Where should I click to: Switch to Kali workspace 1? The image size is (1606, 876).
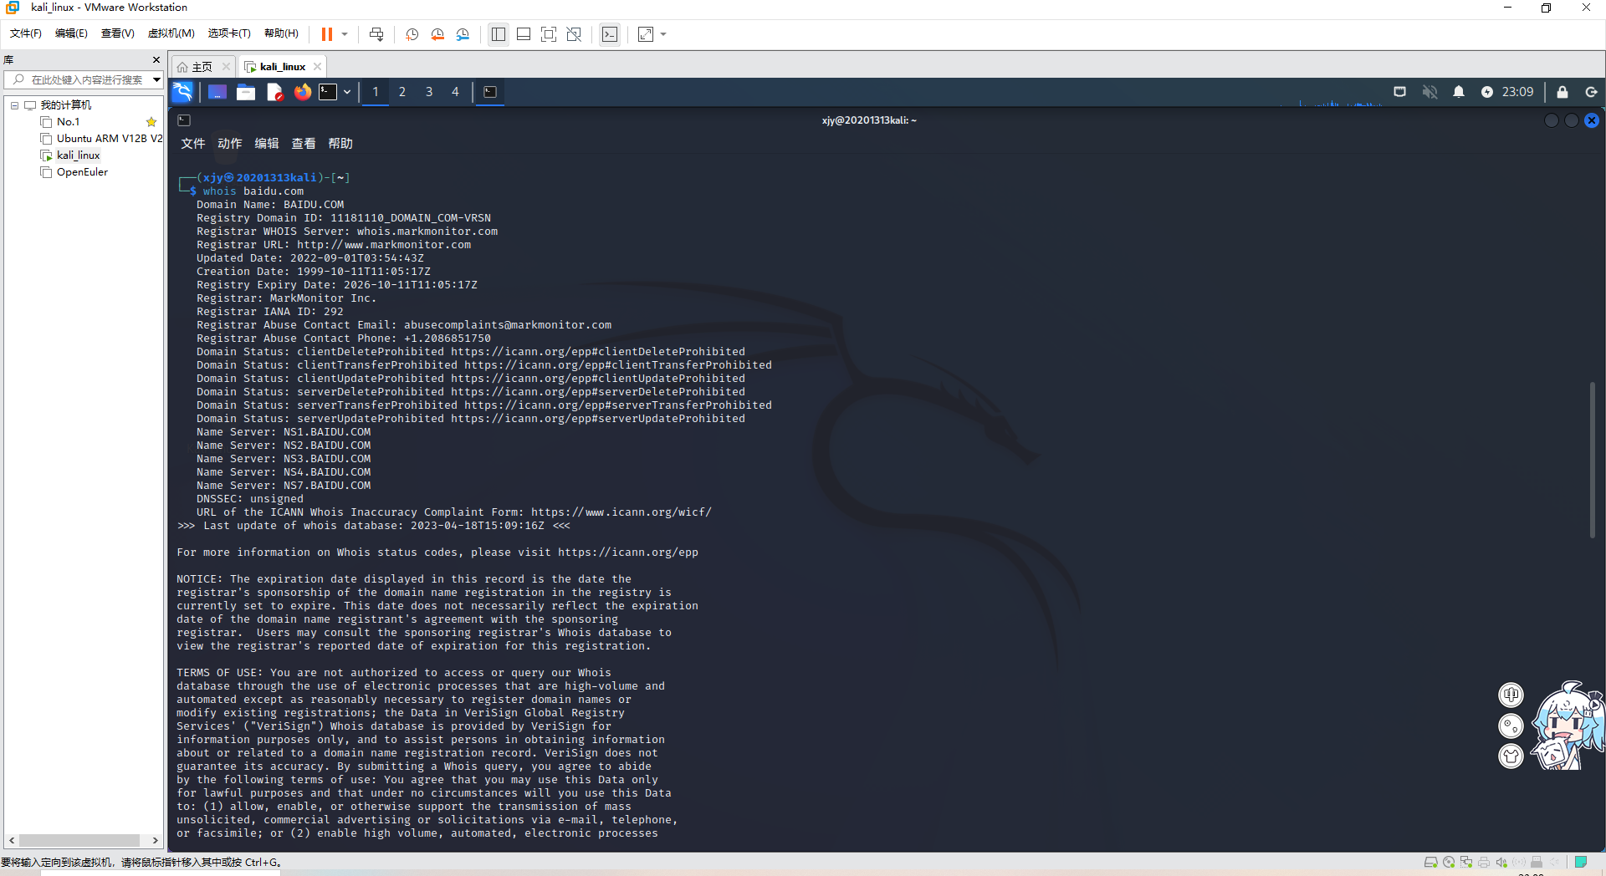(376, 92)
